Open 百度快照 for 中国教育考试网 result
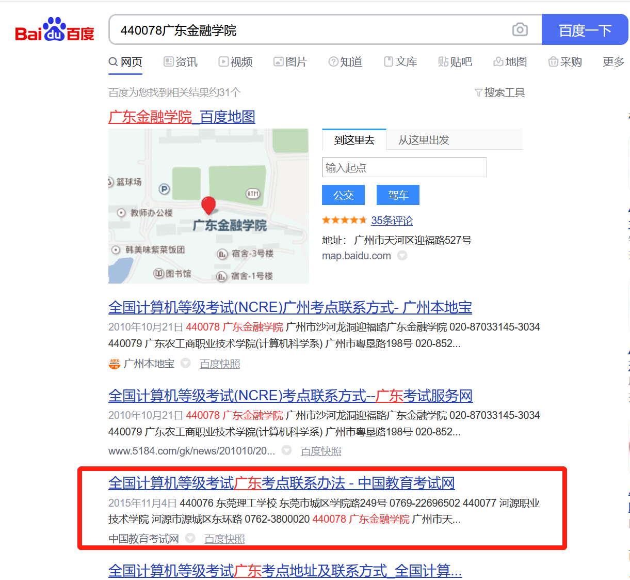The height and width of the screenshot is (580, 630). point(224,539)
